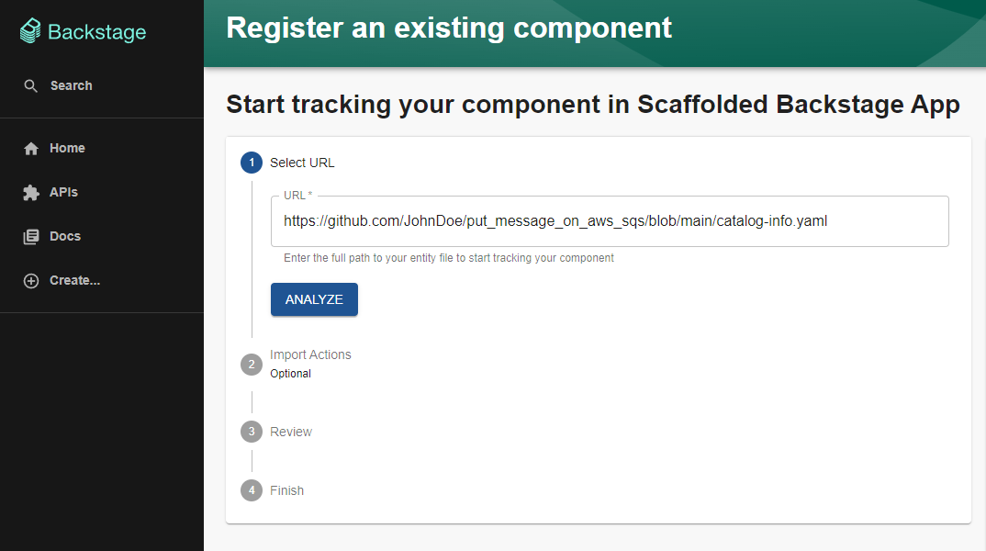Click the Backstage logo icon
This screenshot has width=986, height=551.
tap(31, 32)
